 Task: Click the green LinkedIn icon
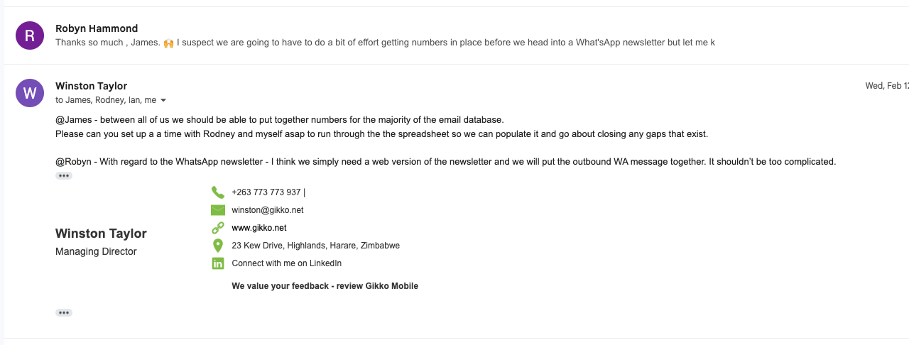point(218,263)
